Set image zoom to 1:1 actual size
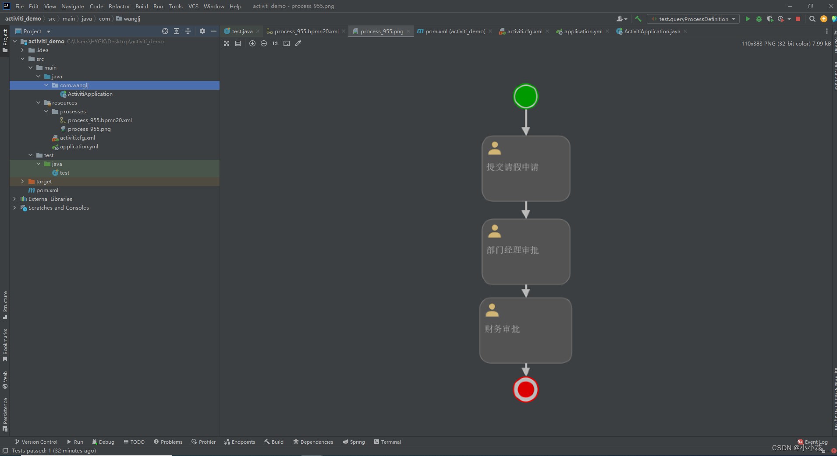837x456 pixels. tap(275, 43)
